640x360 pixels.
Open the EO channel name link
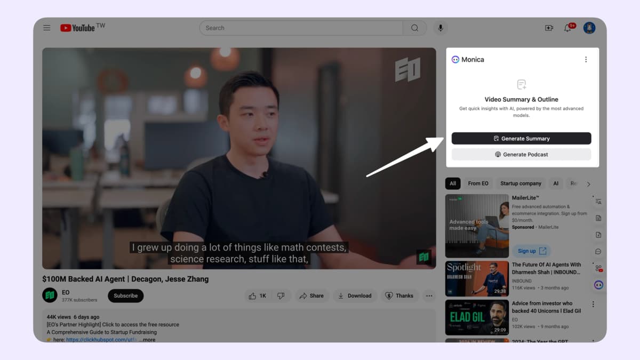pos(66,292)
